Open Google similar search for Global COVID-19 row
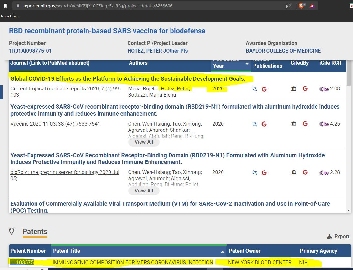 [264, 89]
